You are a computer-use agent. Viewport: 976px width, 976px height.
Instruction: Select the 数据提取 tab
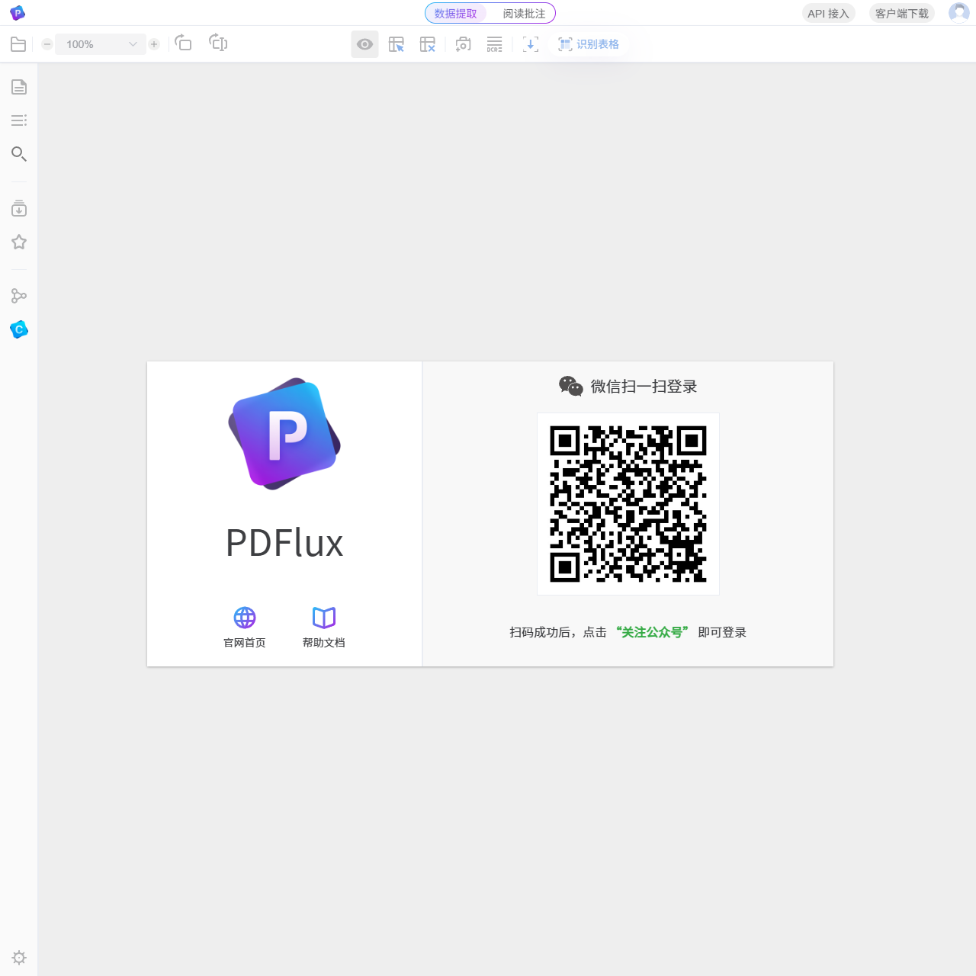pos(454,13)
